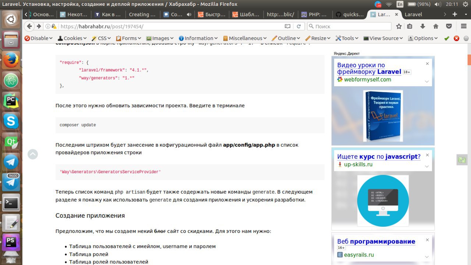Close the Laravel video lessons ad
Screen dimensions: 471x265
(x=427, y=64)
